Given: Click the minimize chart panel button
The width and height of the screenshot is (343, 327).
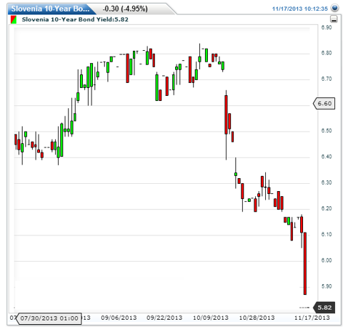Looking at the screenshot, I should [334, 19].
